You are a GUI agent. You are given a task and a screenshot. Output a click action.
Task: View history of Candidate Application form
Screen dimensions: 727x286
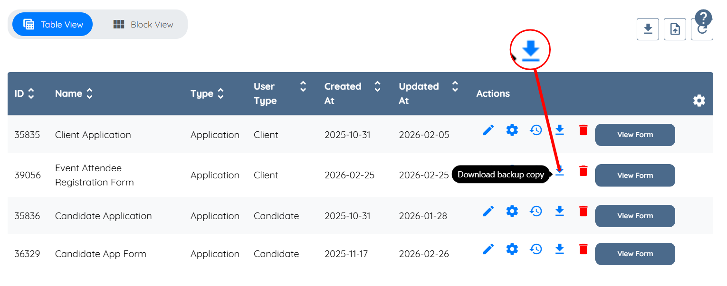(x=536, y=211)
